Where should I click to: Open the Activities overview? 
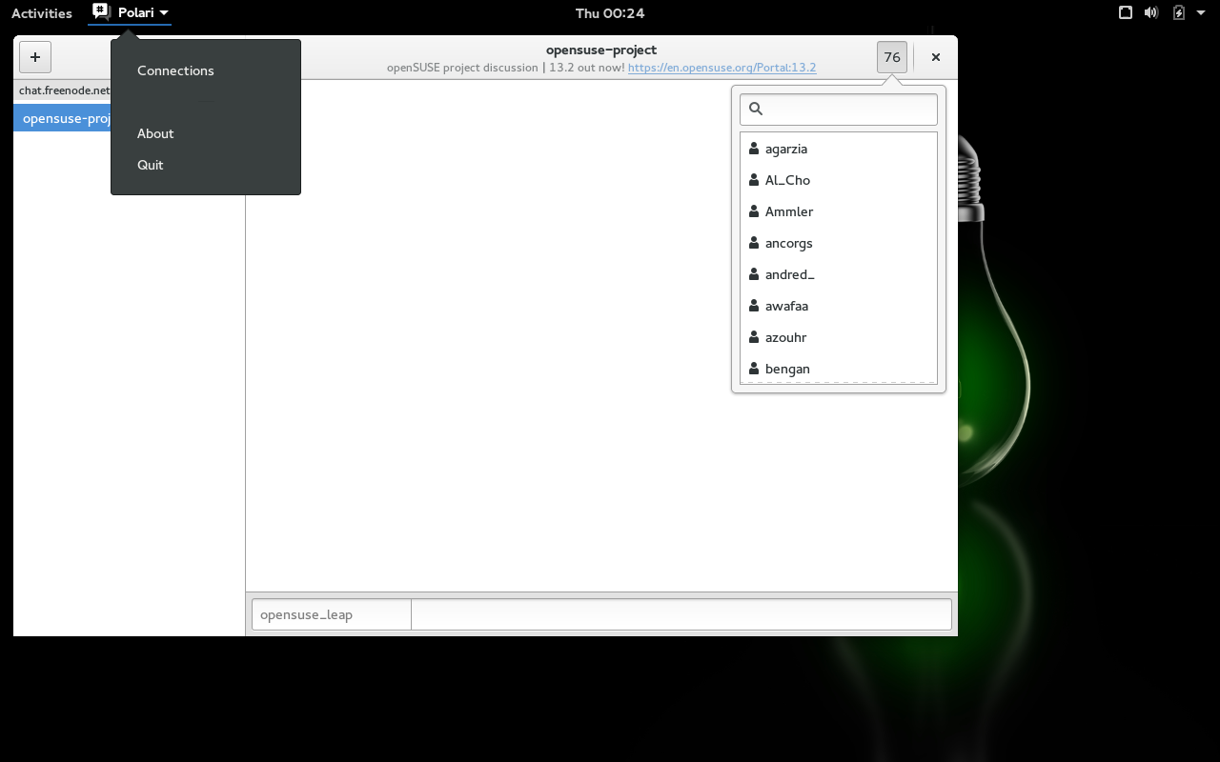42,13
